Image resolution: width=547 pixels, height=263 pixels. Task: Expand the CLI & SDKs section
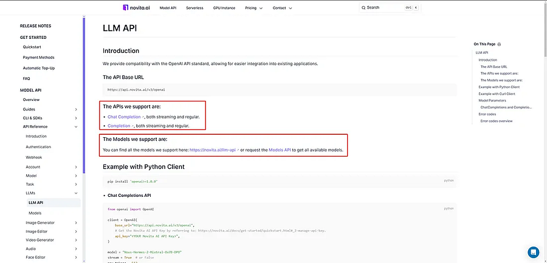50,118
